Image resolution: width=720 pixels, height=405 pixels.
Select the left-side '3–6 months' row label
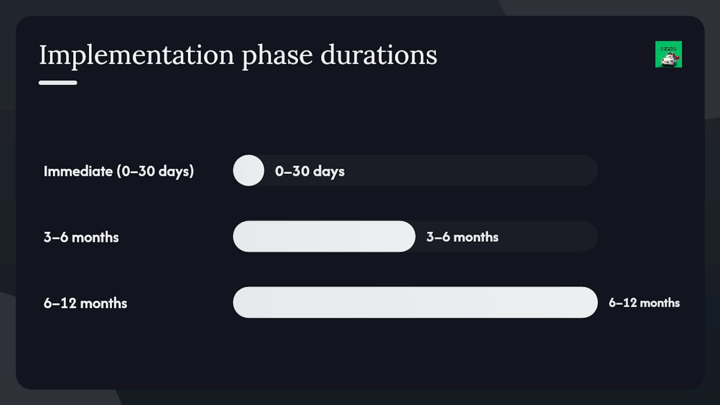[82, 237]
